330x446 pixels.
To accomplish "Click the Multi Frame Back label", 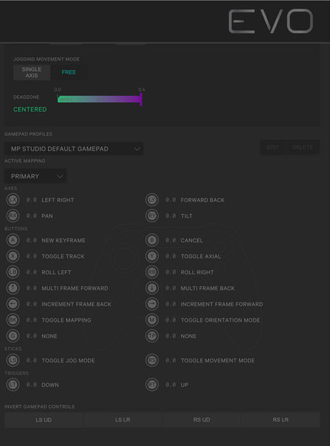I will [208, 288].
